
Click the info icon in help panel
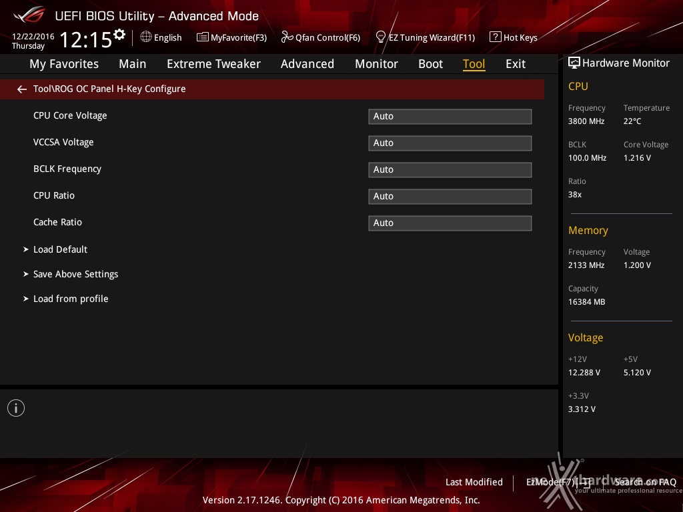click(16, 408)
